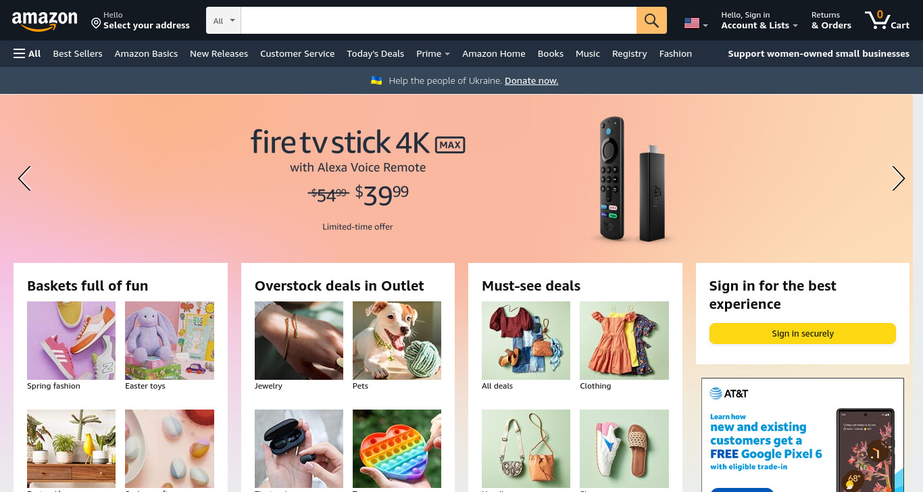Click the US flag language selector

696,23
